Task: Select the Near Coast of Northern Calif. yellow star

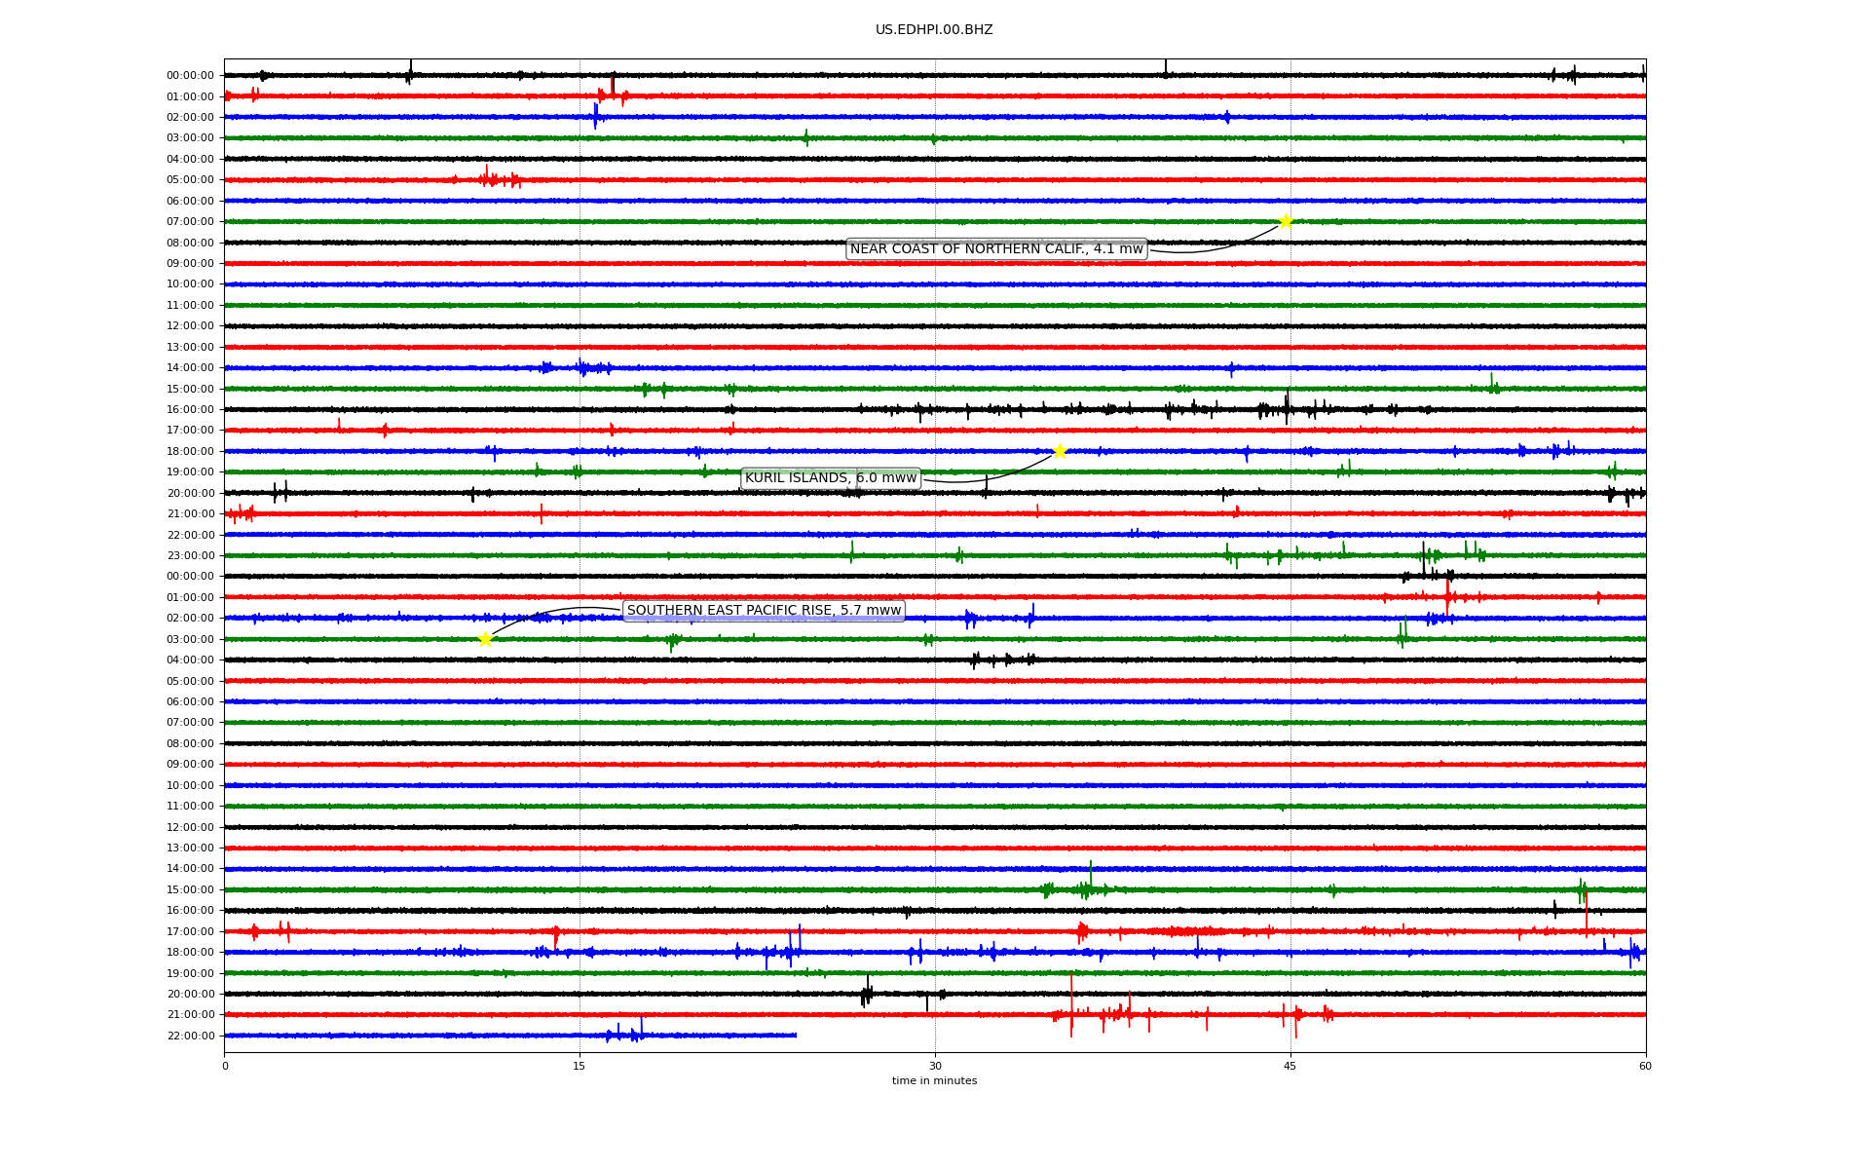Action: (1286, 221)
